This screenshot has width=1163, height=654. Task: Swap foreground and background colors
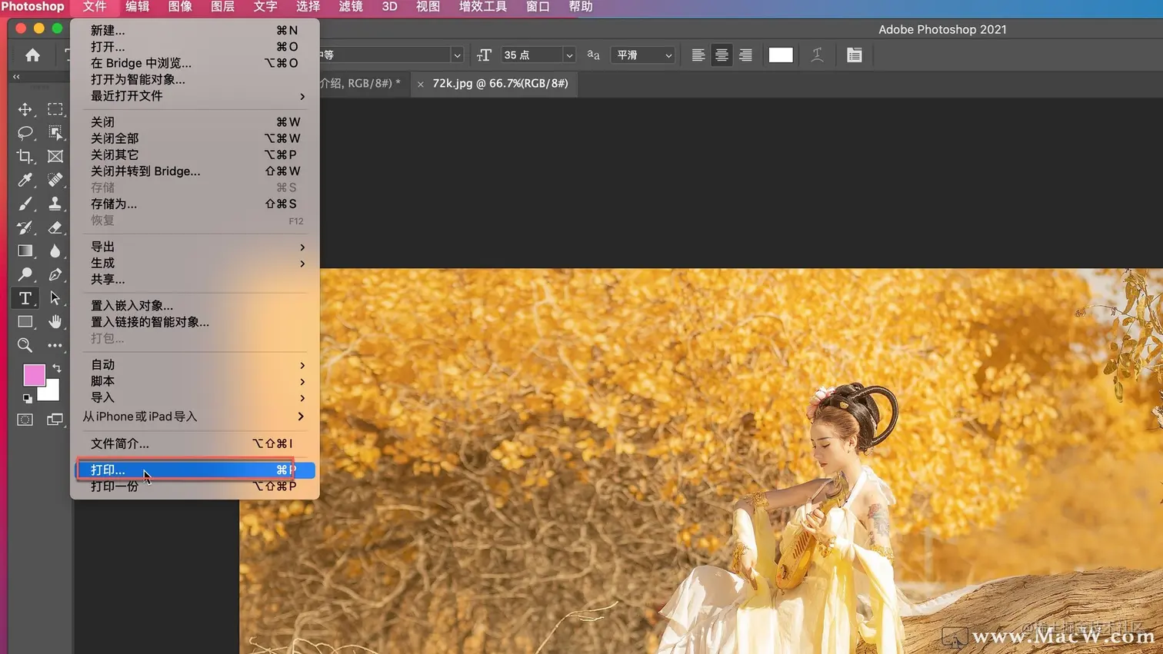point(56,368)
